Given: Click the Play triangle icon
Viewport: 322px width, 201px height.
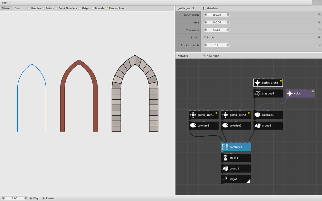Looking at the screenshot, I should point(31,198).
